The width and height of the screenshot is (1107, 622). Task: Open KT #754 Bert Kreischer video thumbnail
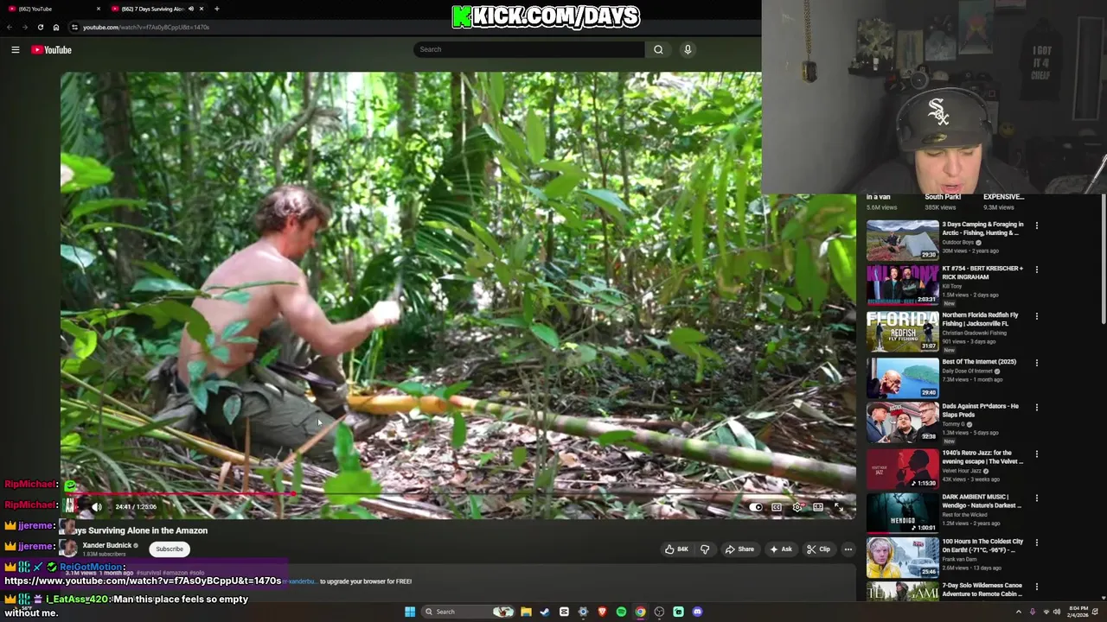902,285
